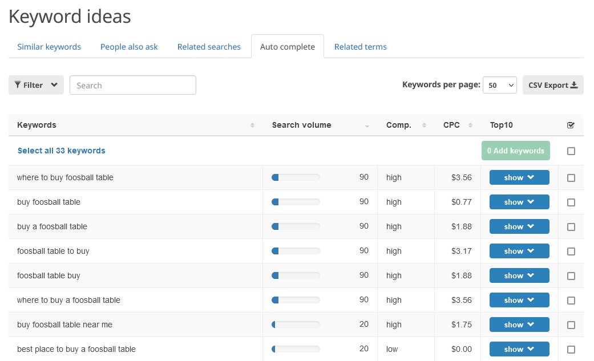This screenshot has width=594, height=361.
Task: Sort by Keywords column arrows
Action: click(252, 125)
